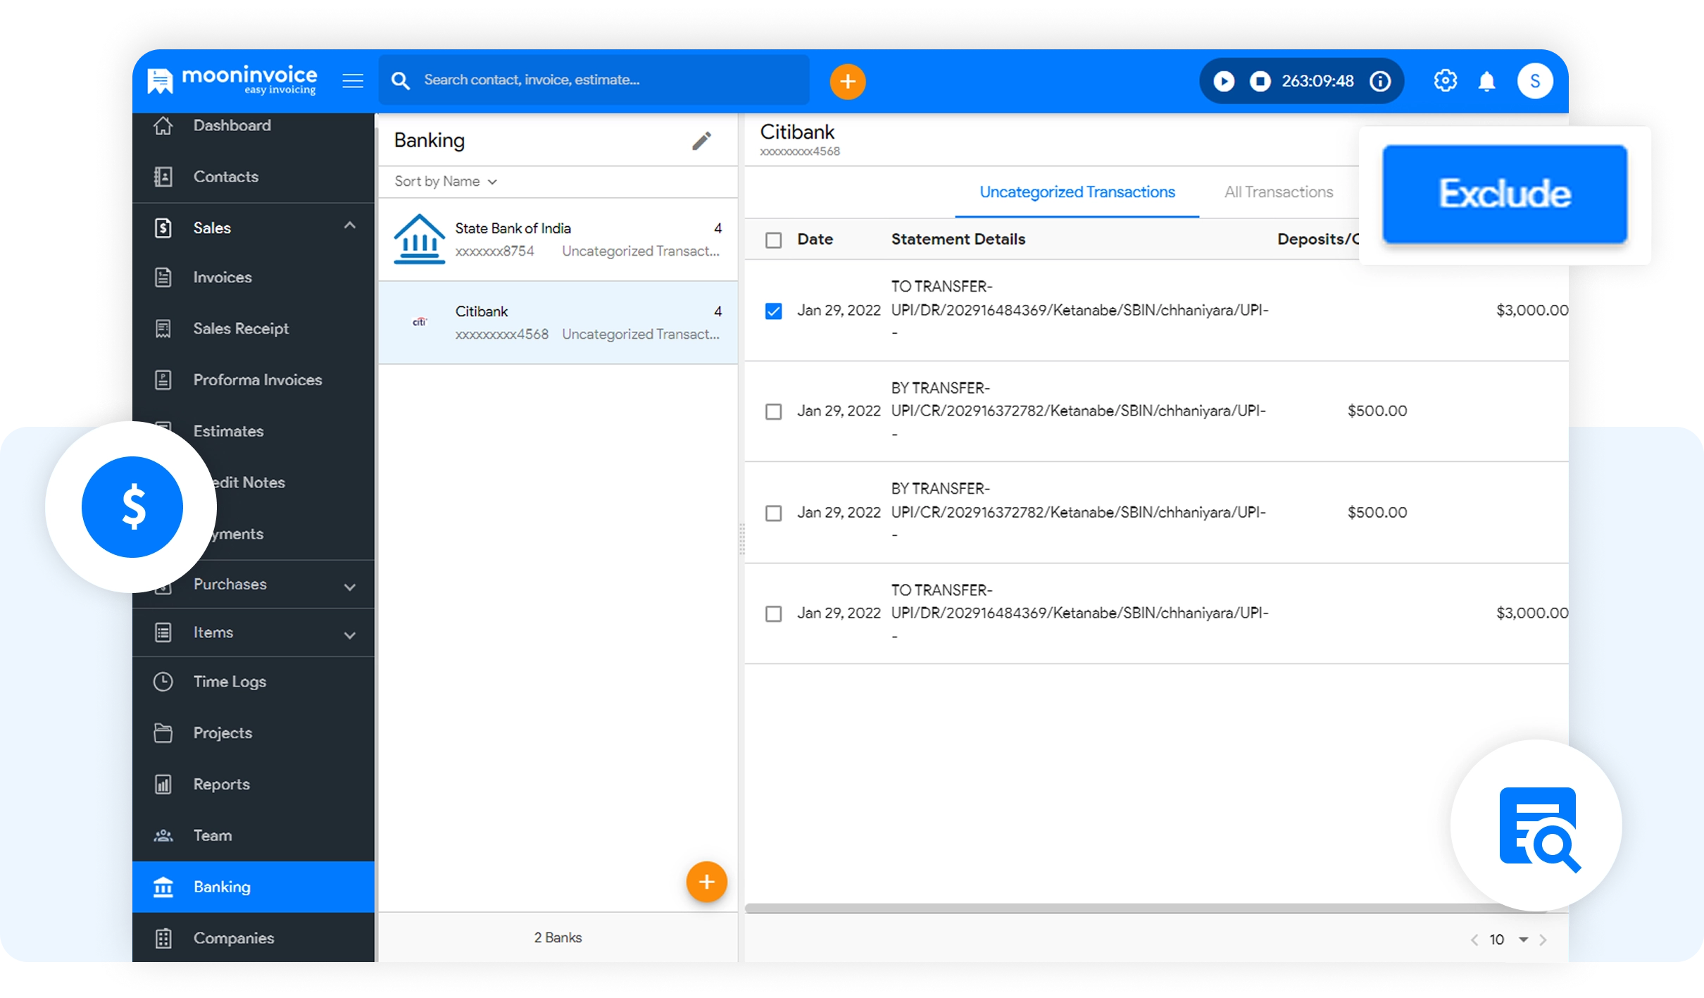Screen dimensions: 1704x998
Task: Expand the Items menu section
Action: [x=349, y=635]
